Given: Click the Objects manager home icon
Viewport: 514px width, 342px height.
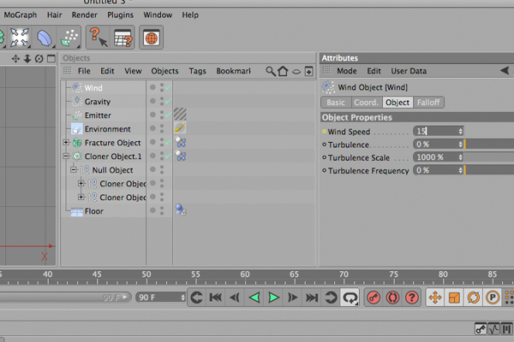Looking at the screenshot, I should pyautogui.click(x=283, y=71).
